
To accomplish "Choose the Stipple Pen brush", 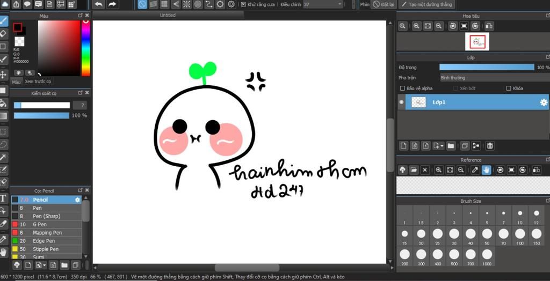I will click(x=46, y=249).
